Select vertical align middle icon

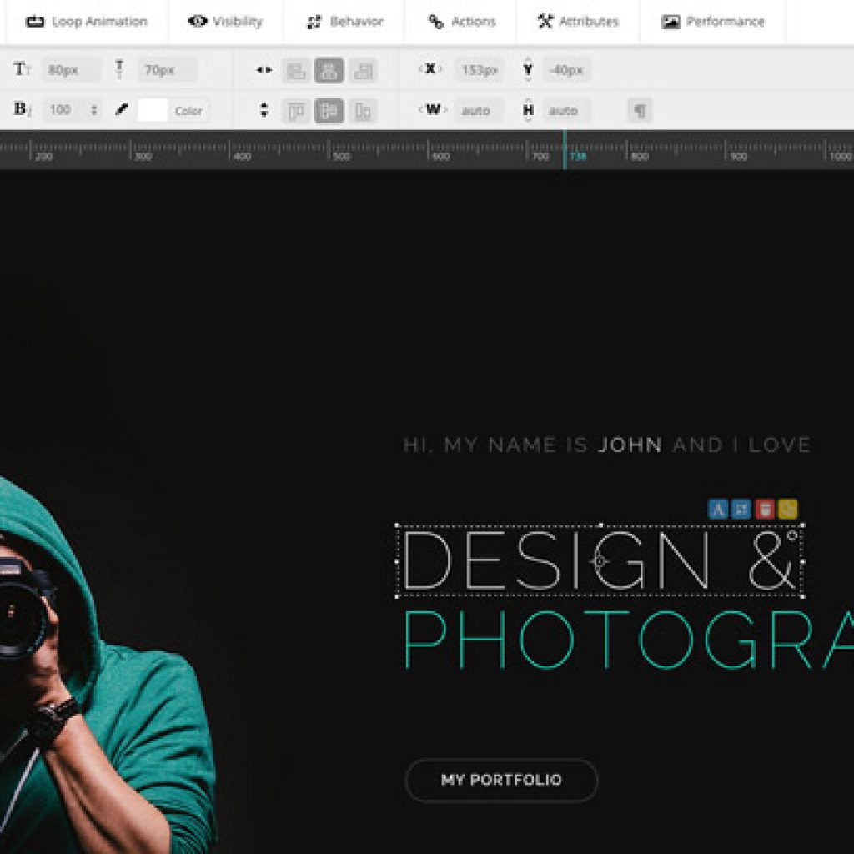pyautogui.click(x=329, y=111)
